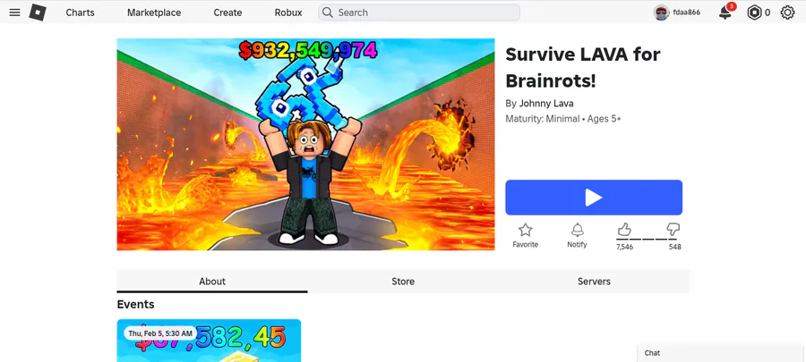Go to Marketplace in top navigation

(x=154, y=13)
